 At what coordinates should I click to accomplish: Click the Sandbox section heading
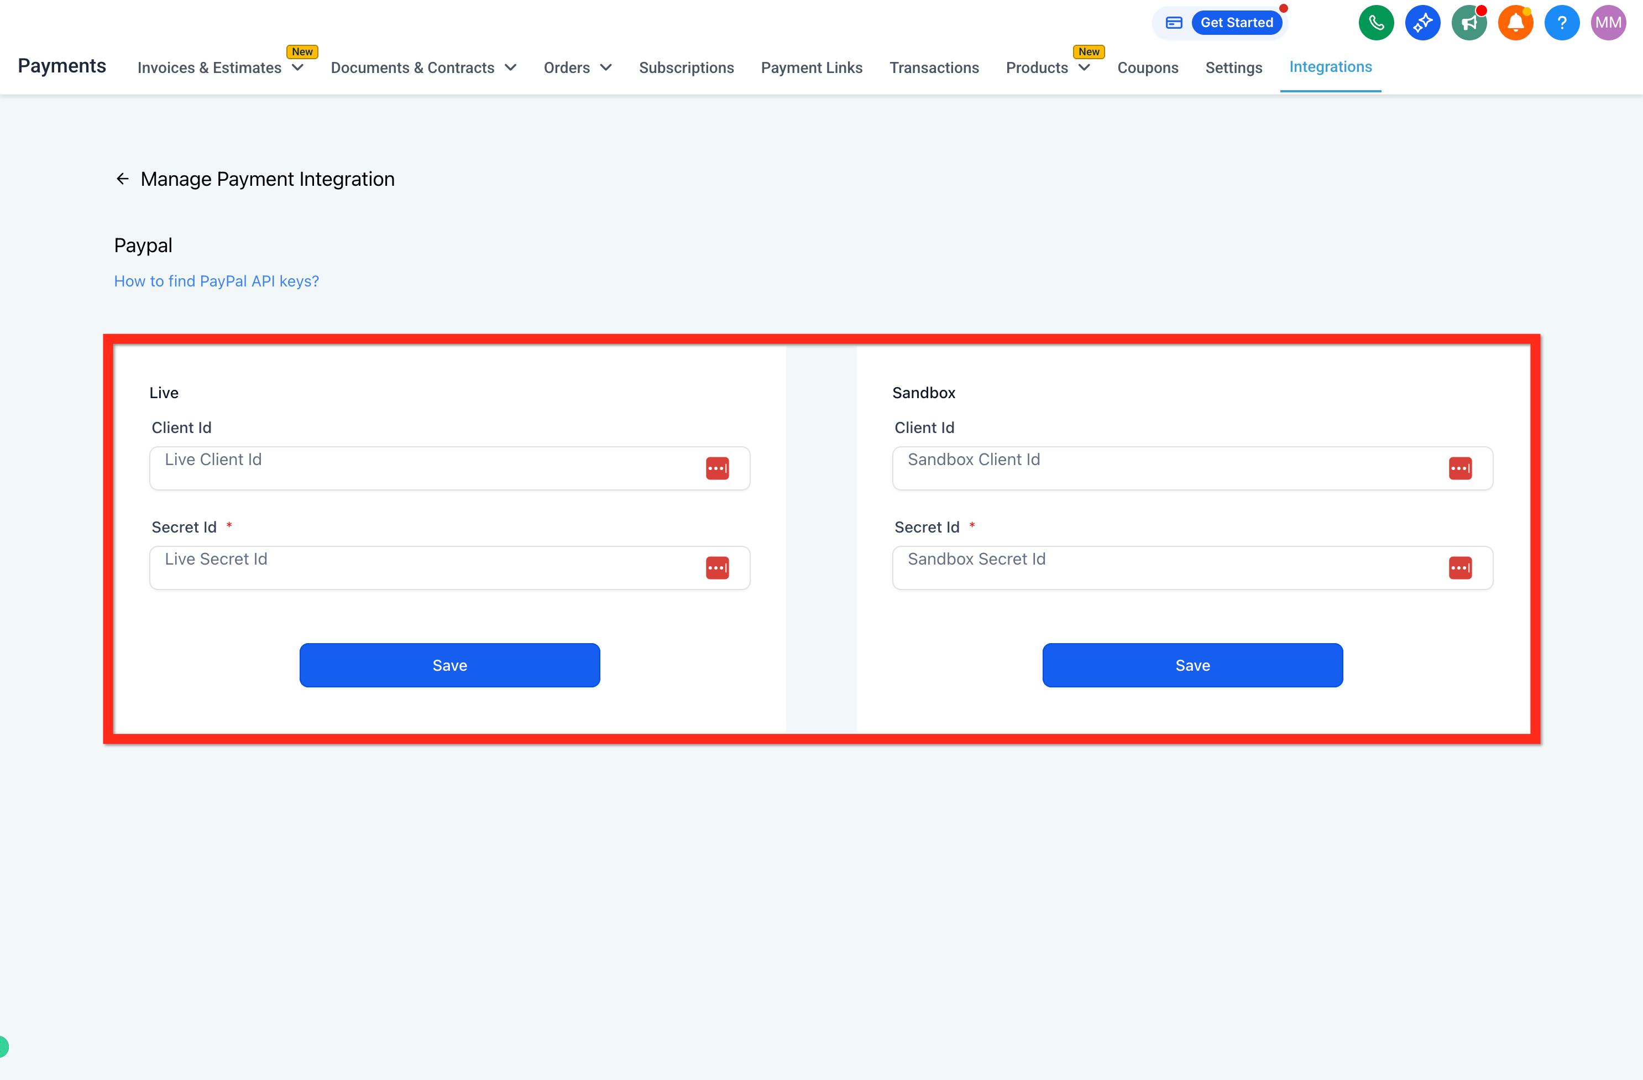pyautogui.click(x=924, y=393)
